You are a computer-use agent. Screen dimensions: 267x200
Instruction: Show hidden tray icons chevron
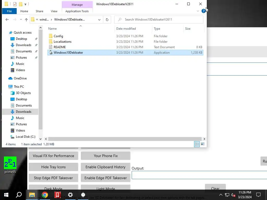(221, 195)
